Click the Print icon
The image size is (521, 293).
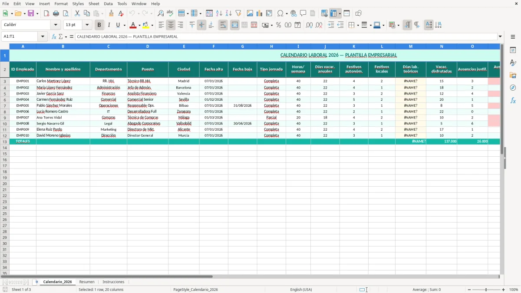pyautogui.click(x=56, y=13)
